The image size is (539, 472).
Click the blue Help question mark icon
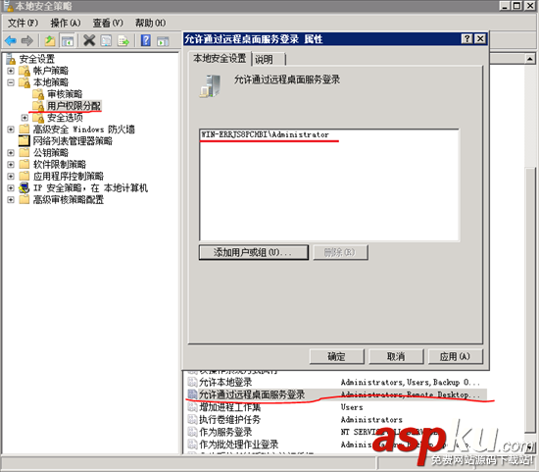[x=146, y=40]
